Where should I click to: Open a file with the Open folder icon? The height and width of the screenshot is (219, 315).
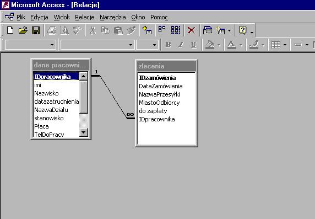(x=23, y=30)
